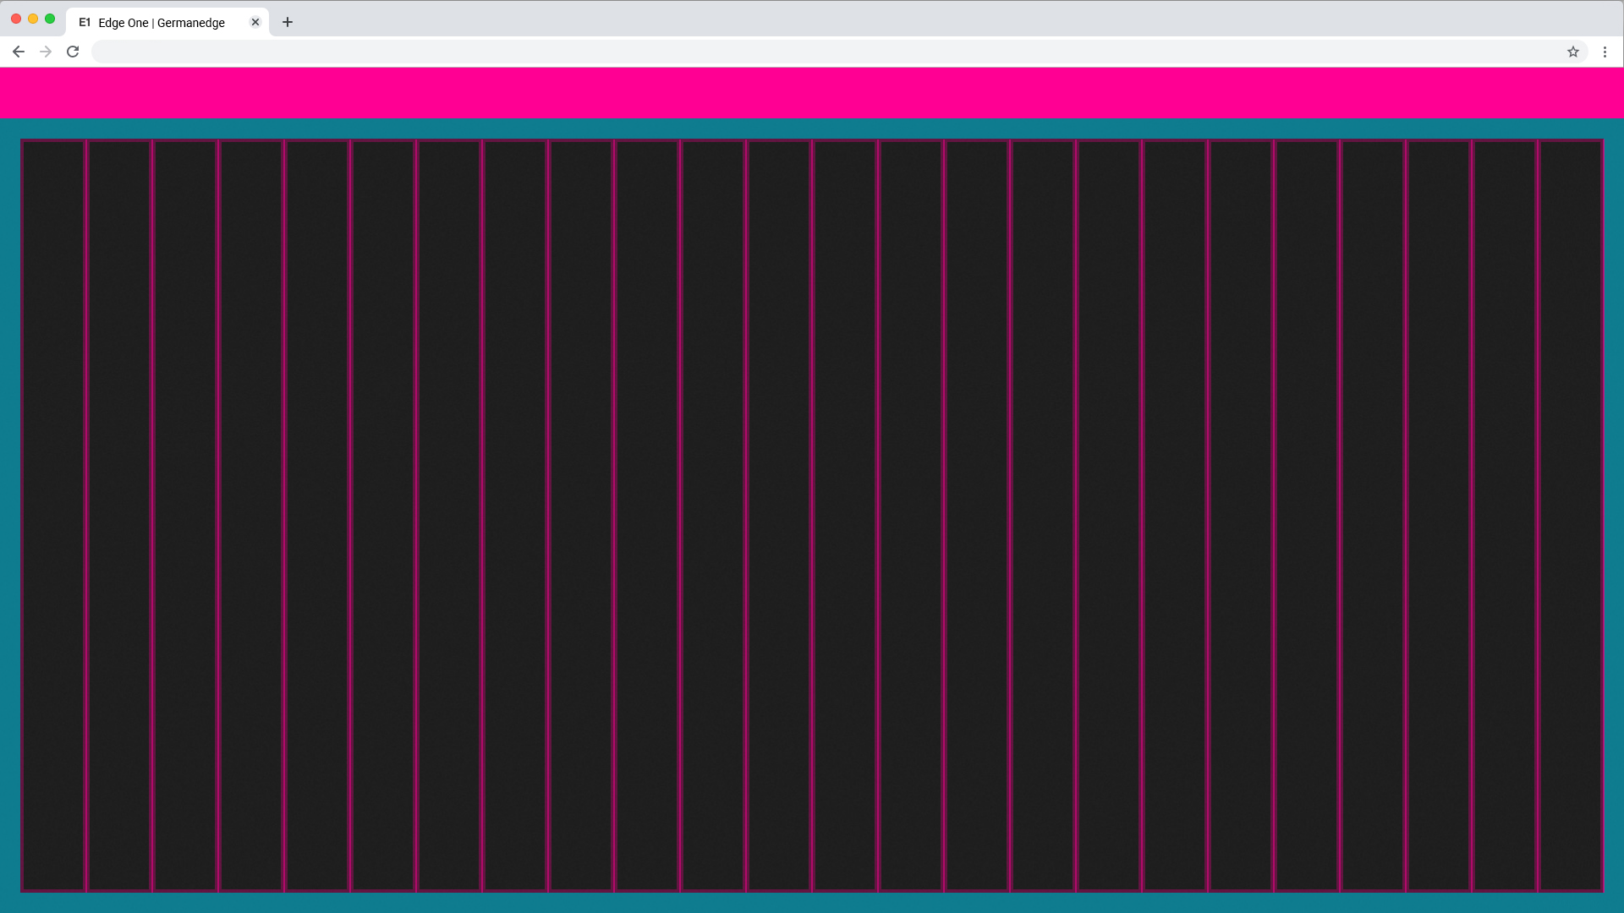This screenshot has width=1624, height=913.
Task: Select the rightmost dark column panel
Action: tap(1571, 516)
